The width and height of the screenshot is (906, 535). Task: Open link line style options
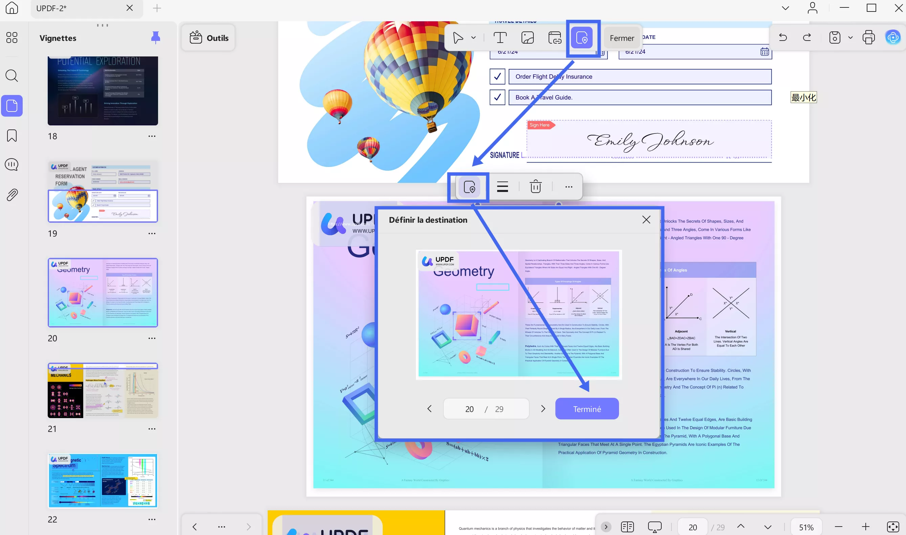(x=503, y=187)
